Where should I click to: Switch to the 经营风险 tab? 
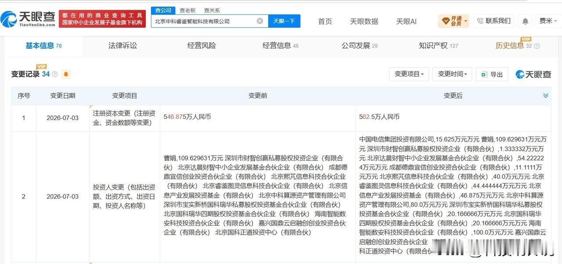202,46
